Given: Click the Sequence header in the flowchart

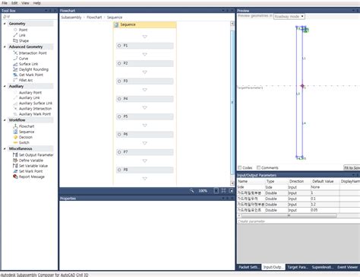Looking at the screenshot, I should [x=145, y=24].
